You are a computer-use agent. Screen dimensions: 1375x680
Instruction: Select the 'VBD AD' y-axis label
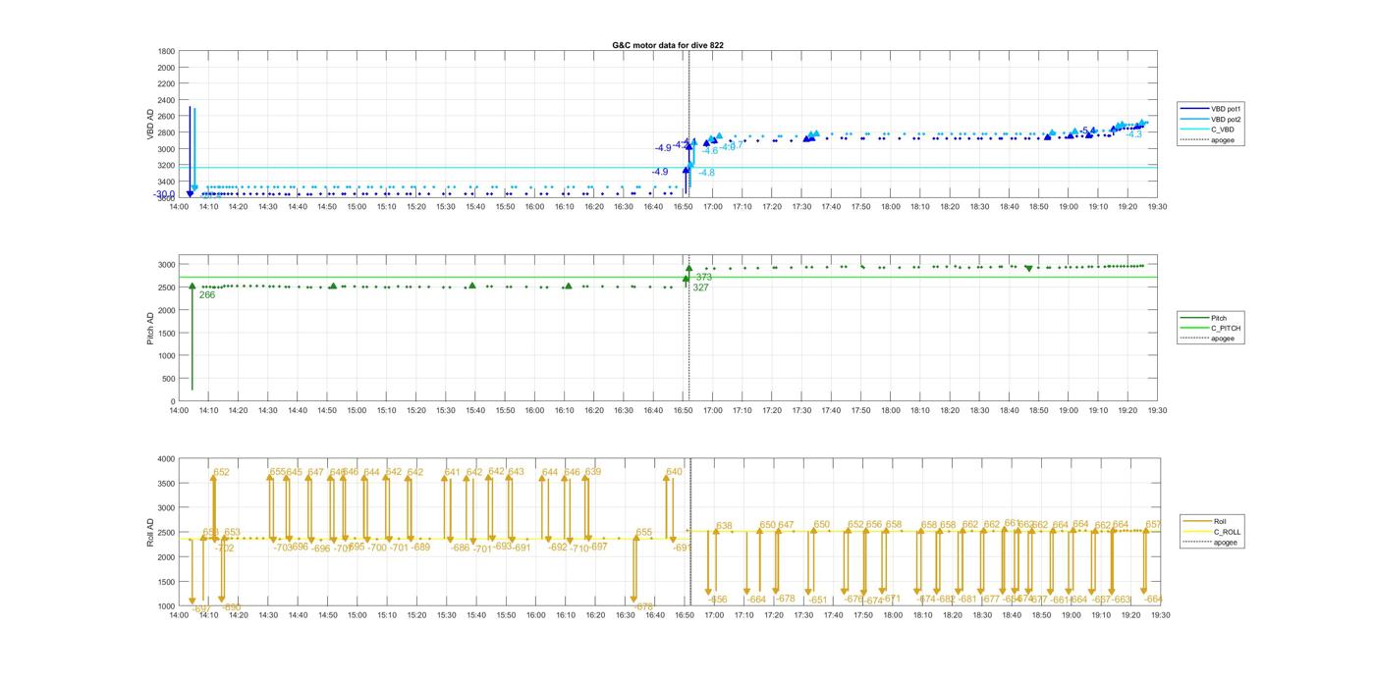coord(152,123)
